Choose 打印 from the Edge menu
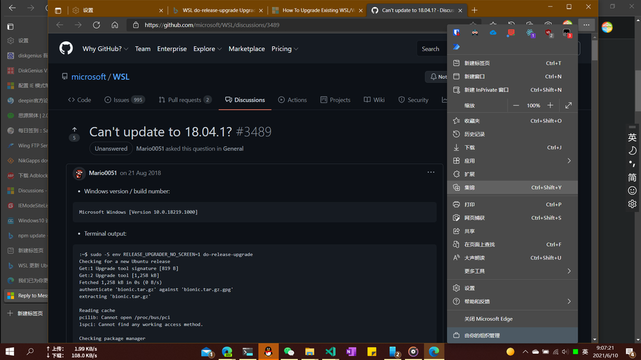 tap(512, 204)
